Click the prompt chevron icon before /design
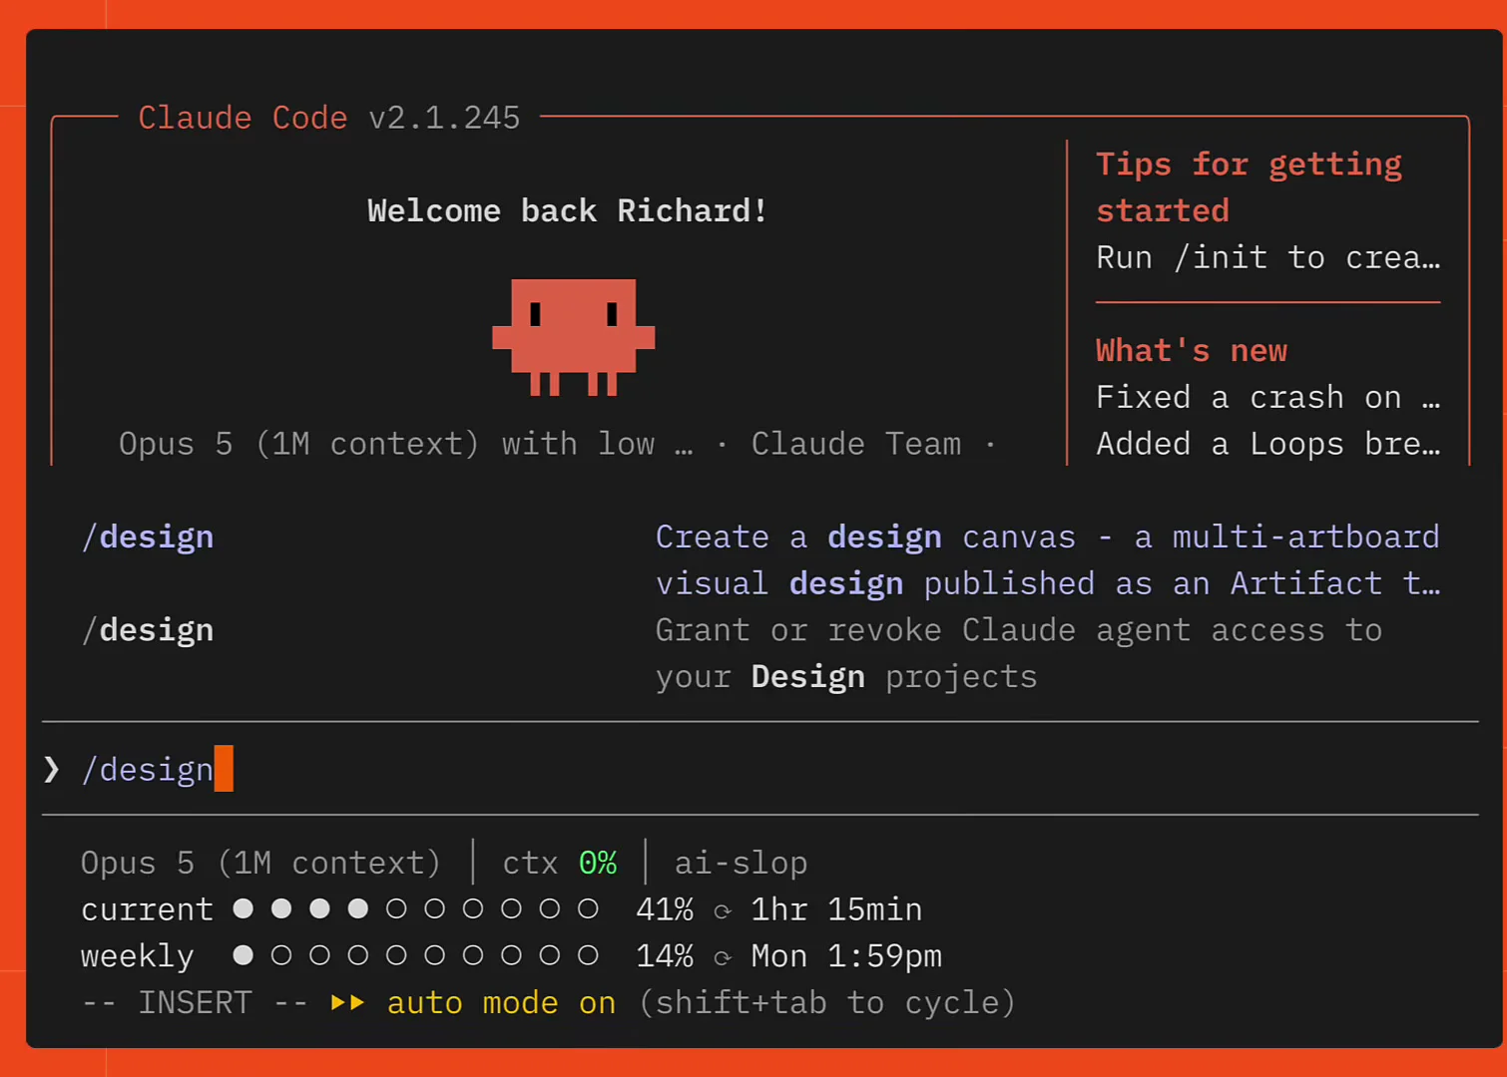This screenshot has width=1507, height=1077. (x=52, y=769)
